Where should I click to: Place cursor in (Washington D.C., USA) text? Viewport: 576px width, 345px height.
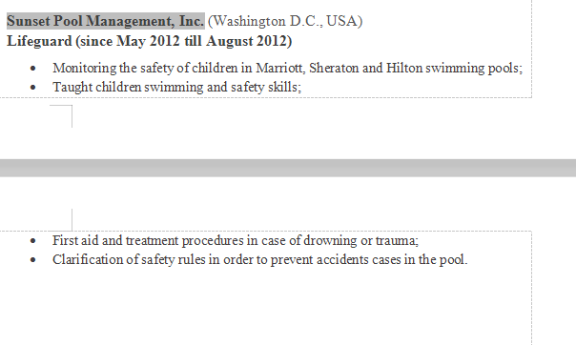[x=285, y=21]
